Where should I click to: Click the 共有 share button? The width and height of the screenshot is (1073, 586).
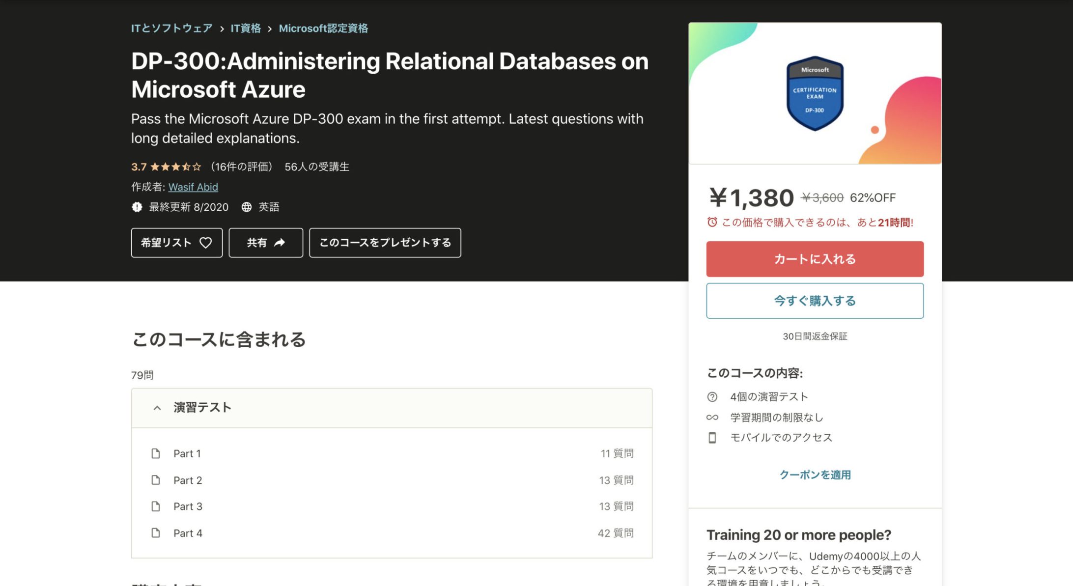266,243
